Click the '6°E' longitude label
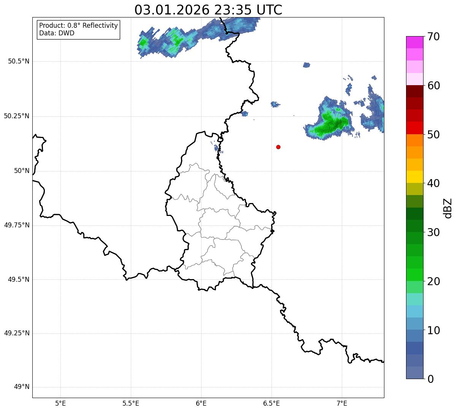The height and width of the screenshot is (411, 457). pyautogui.click(x=201, y=403)
